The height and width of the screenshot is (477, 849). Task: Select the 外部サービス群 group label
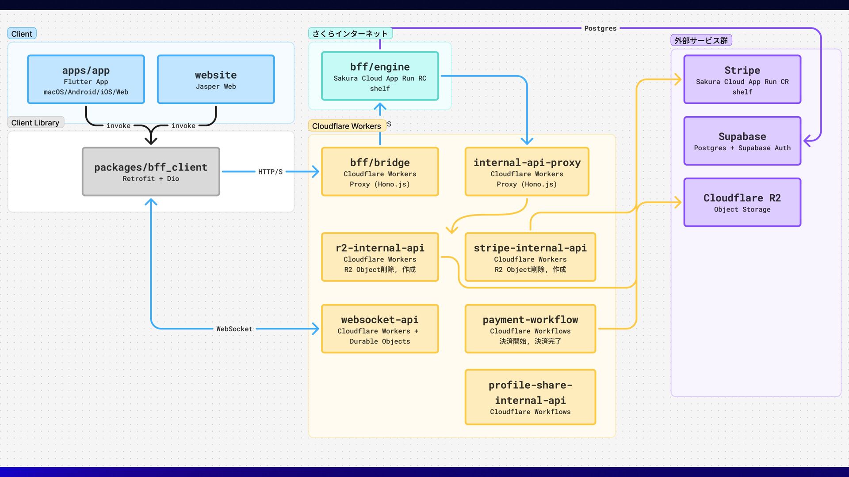[701, 41]
